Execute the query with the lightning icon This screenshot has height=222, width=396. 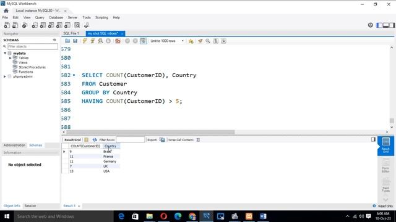click(85, 41)
